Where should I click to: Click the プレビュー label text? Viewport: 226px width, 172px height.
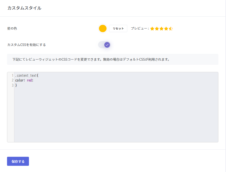point(139,28)
